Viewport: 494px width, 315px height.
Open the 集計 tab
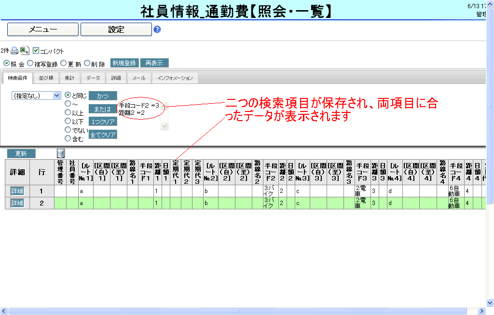click(x=69, y=78)
